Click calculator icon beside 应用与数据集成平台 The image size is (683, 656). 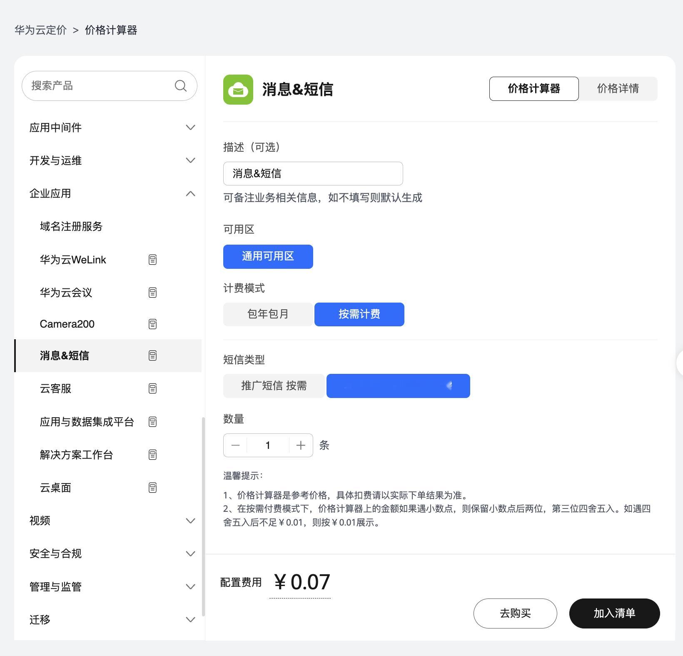152,422
